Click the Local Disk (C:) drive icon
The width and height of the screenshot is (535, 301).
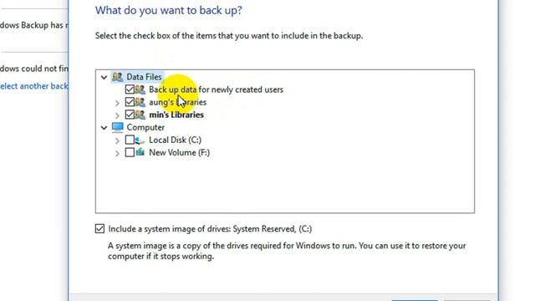coord(140,140)
